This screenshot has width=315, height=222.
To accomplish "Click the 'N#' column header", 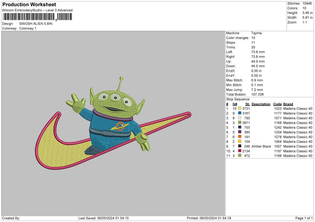I will coord(235,104).
